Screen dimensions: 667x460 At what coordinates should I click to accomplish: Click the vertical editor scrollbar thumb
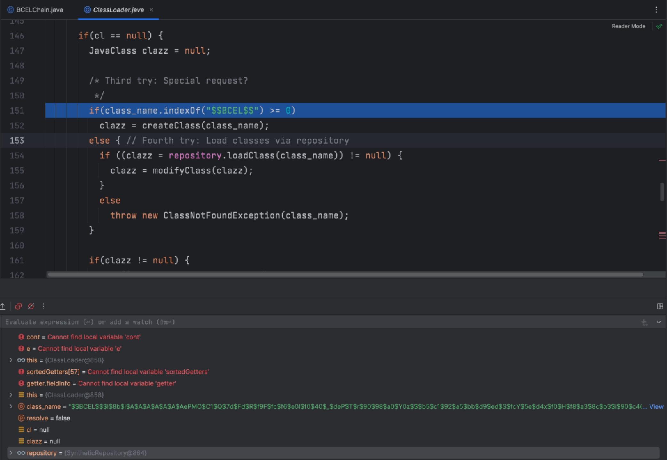[x=662, y=192]
